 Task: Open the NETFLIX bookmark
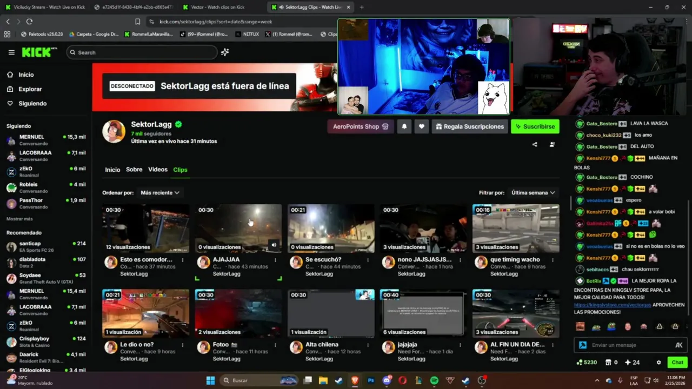(x=247, y=34)
